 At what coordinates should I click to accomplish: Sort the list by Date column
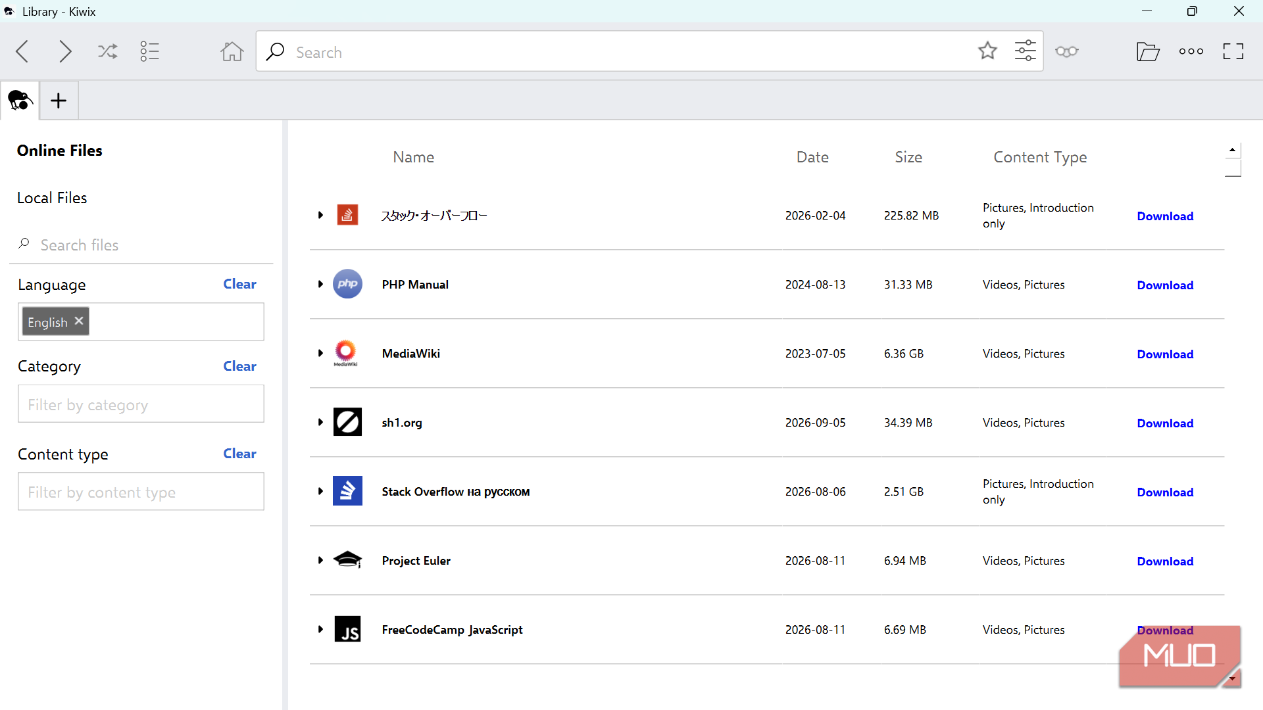[812, 157]
